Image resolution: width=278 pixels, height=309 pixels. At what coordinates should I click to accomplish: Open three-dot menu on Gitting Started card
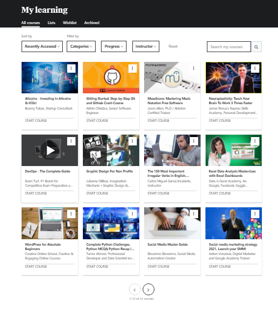coord(132,68)
